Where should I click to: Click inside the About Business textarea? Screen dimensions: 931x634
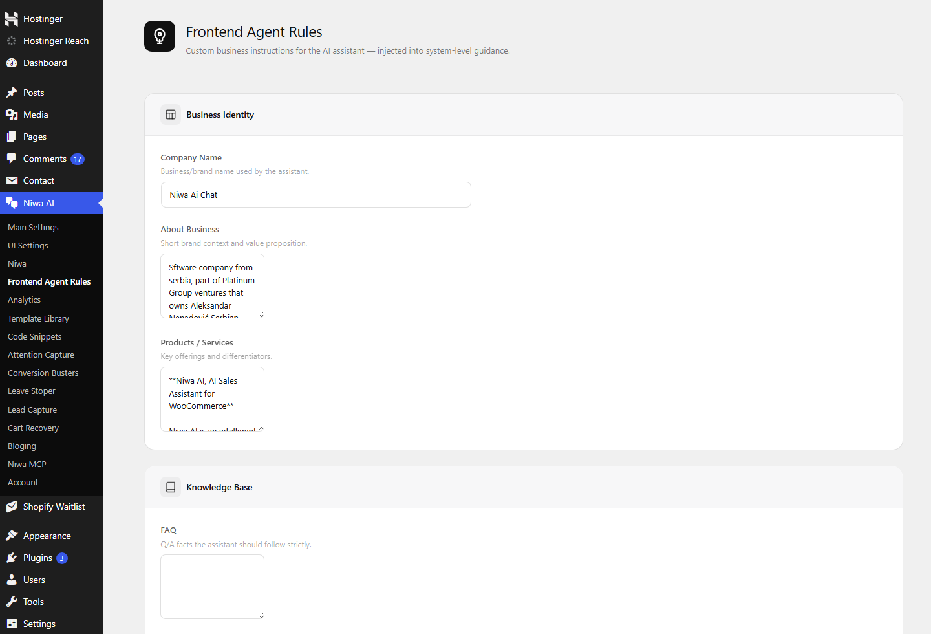point(212,285)
